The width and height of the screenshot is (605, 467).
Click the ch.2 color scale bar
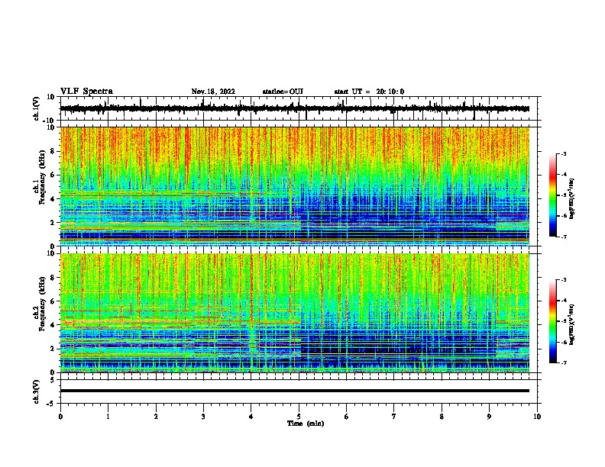[552, 321]
